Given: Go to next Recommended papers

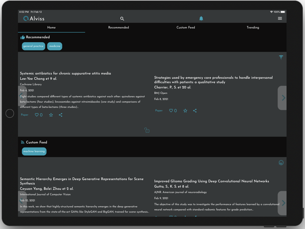Looking at the screenshot, I should 282,98.
